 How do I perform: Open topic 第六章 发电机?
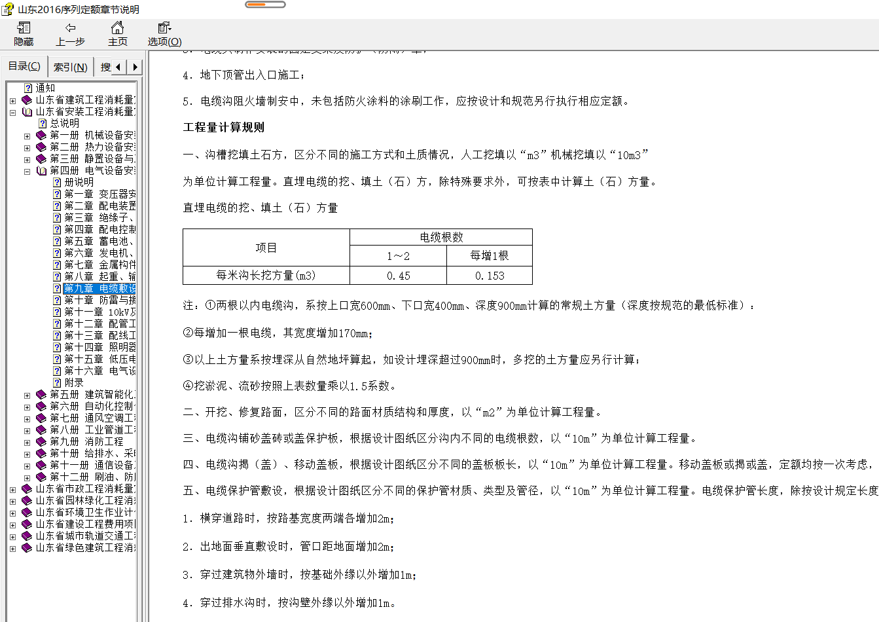[x=99, y=253]
